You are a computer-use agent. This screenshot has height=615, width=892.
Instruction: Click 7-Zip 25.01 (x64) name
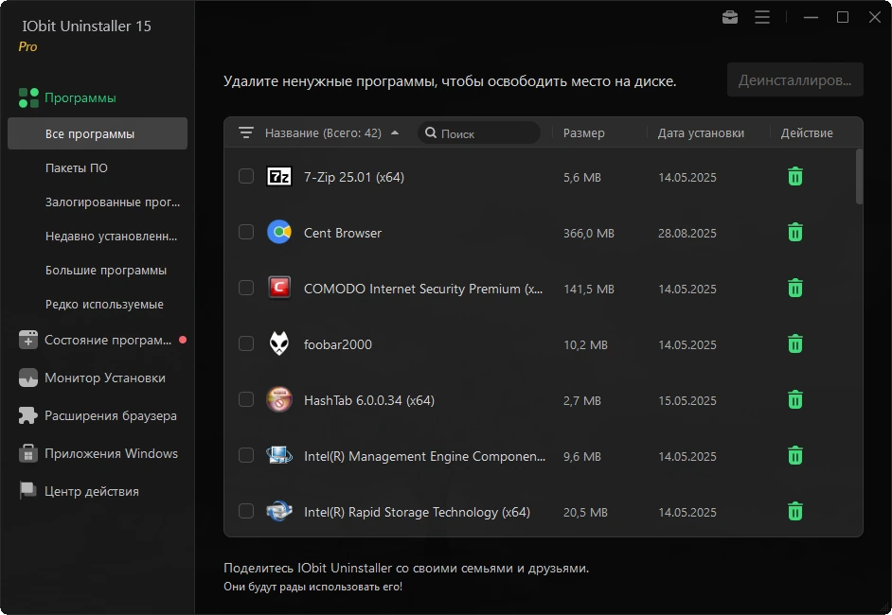point(354,177)
